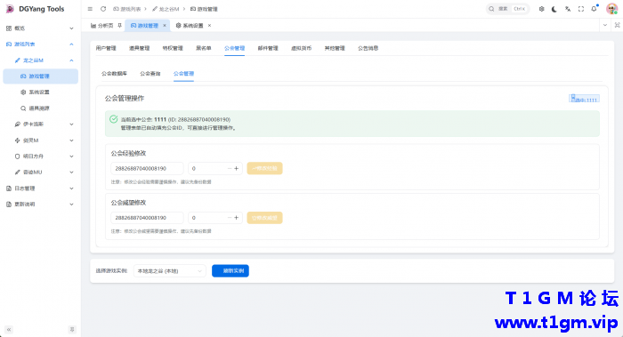This screenshot has width=623, height=337.
Task: Click the experience value number input
Action: coord(208,168)
